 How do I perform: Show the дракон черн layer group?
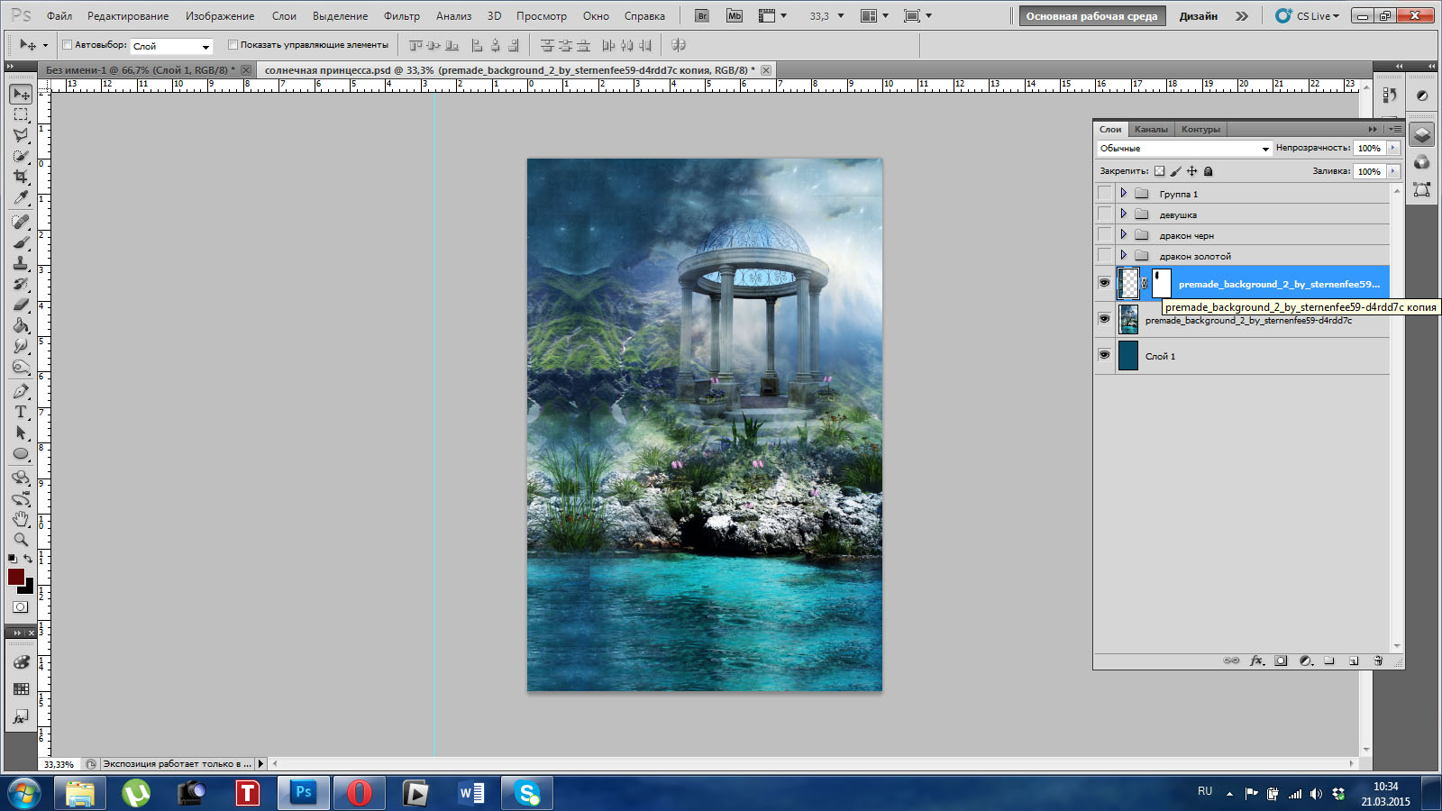[1104, 235]
